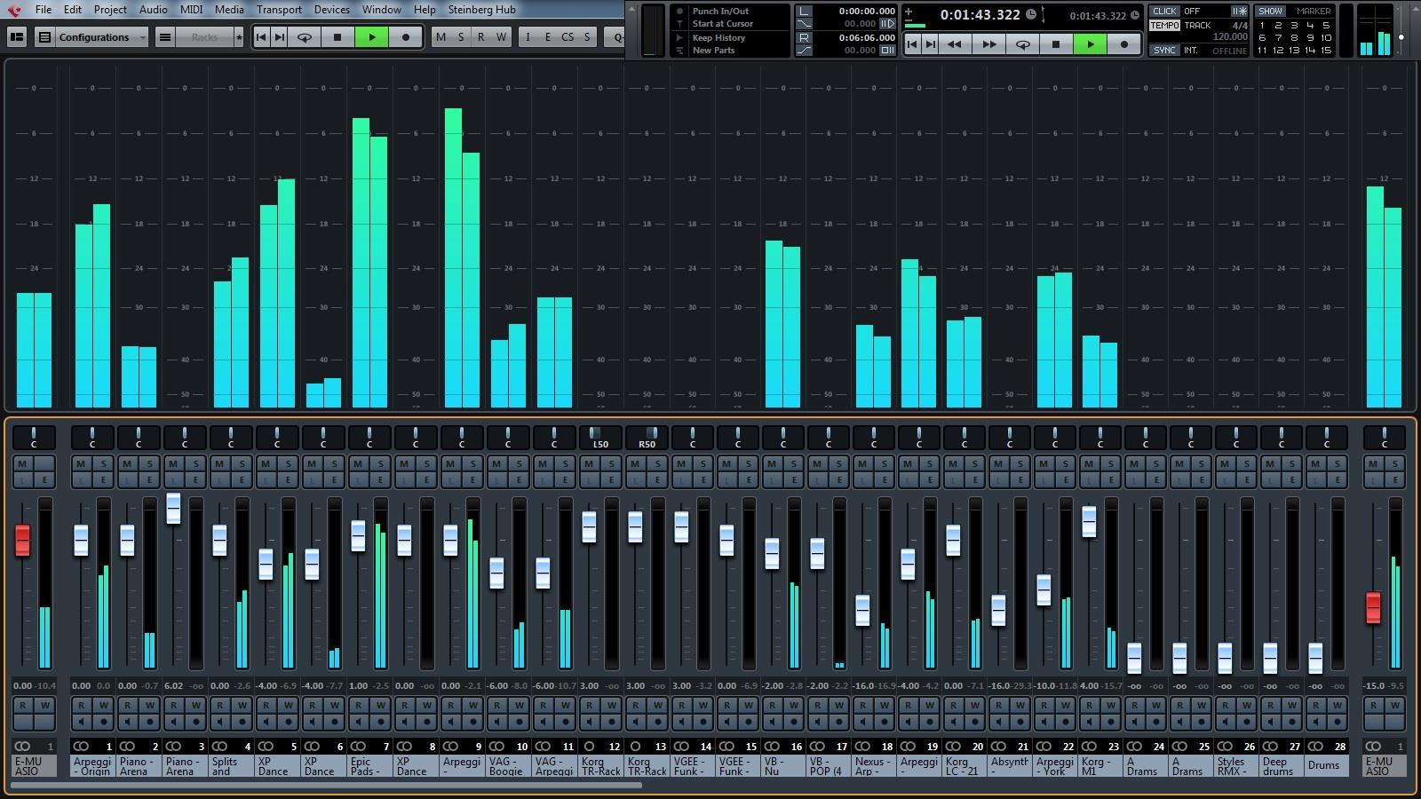Click the Piano Arena channel 3 fader handle
Image resolution: width=1421 pixels, height=799 pixels.
coord(173,508)
